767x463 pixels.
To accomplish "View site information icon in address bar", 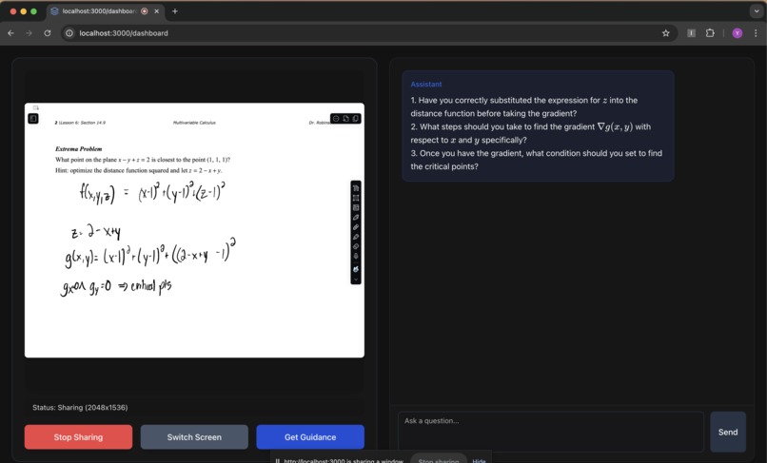I will 69,33.
